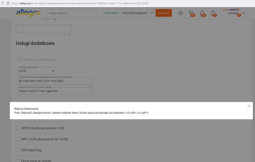Open the shopping cart icon
Image resolution: width=255 pixels, height=162 pixels.
pos(213,13)
